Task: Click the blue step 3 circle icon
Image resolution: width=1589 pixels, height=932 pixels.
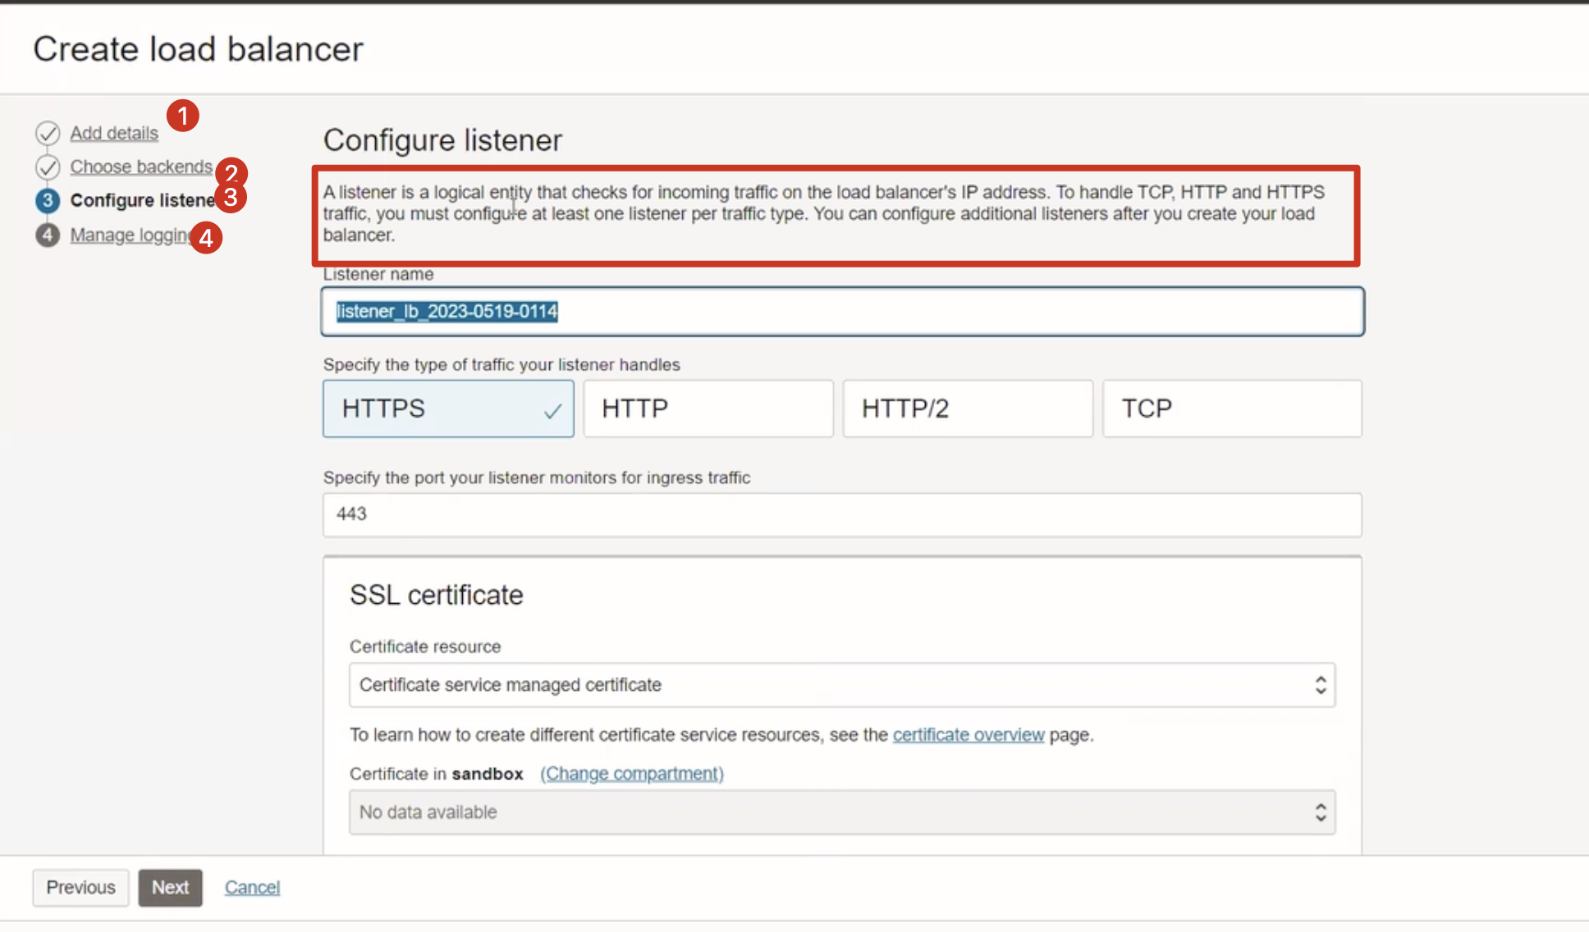Action: coord(48,201)
